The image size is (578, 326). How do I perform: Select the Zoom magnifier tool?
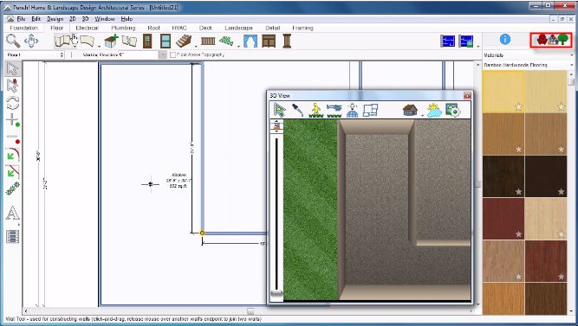click(x=13, y=41)
